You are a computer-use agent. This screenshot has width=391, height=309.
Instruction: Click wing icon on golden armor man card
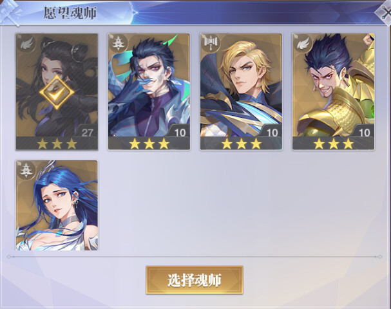coord(303,44)
